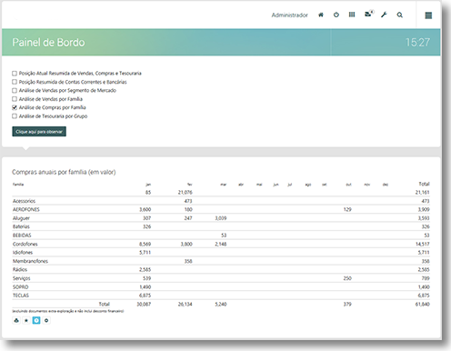This screenshot has width=451, height=351.
Task: Click the 'Clique aqui para observar' button
Action: point(39,132)
